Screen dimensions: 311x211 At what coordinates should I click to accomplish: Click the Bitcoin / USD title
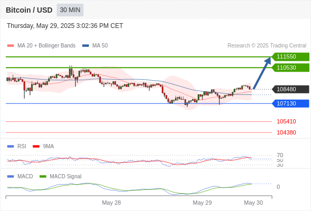tap(29, 10)
